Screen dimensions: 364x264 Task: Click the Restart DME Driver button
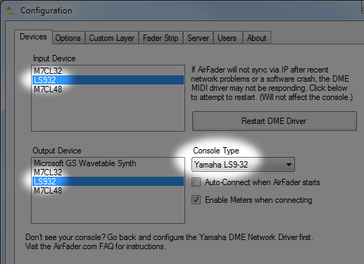[275, 121]
